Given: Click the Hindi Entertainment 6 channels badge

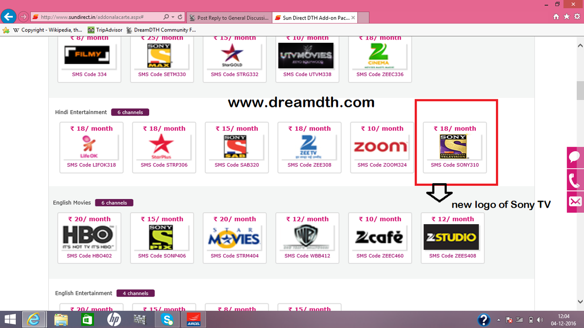Looking at the screenshot, I should coord(130,112).
